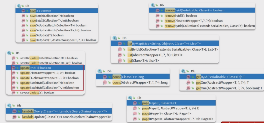The width and height of the screenshot is (264, 123).
Task: Click method icon beside getById(Serializable, Class<T>)
Action: 188,77
